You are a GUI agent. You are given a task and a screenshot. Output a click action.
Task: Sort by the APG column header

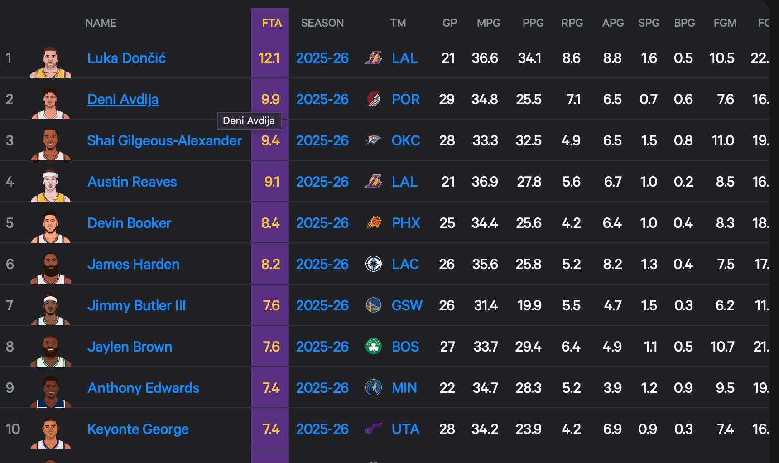[613, 23]
